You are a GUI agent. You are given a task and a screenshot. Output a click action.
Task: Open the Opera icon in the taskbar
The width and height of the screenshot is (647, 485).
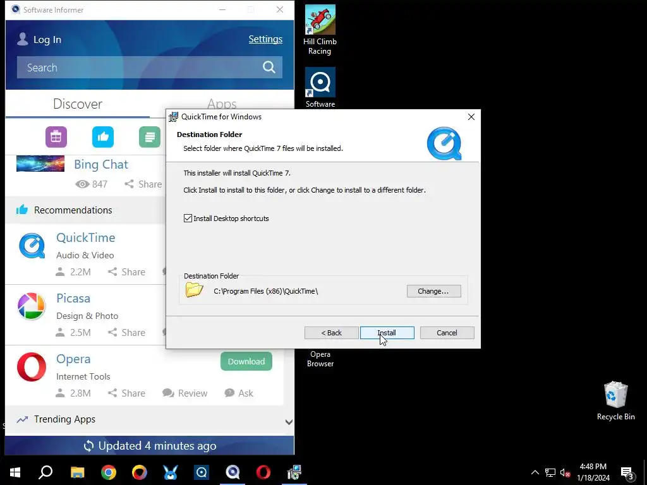click(263, 472)
